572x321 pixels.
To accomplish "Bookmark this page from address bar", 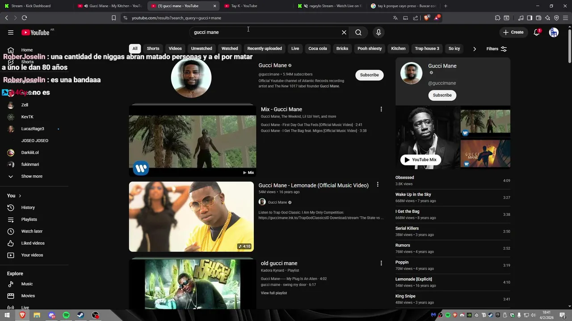I will 114,18.
